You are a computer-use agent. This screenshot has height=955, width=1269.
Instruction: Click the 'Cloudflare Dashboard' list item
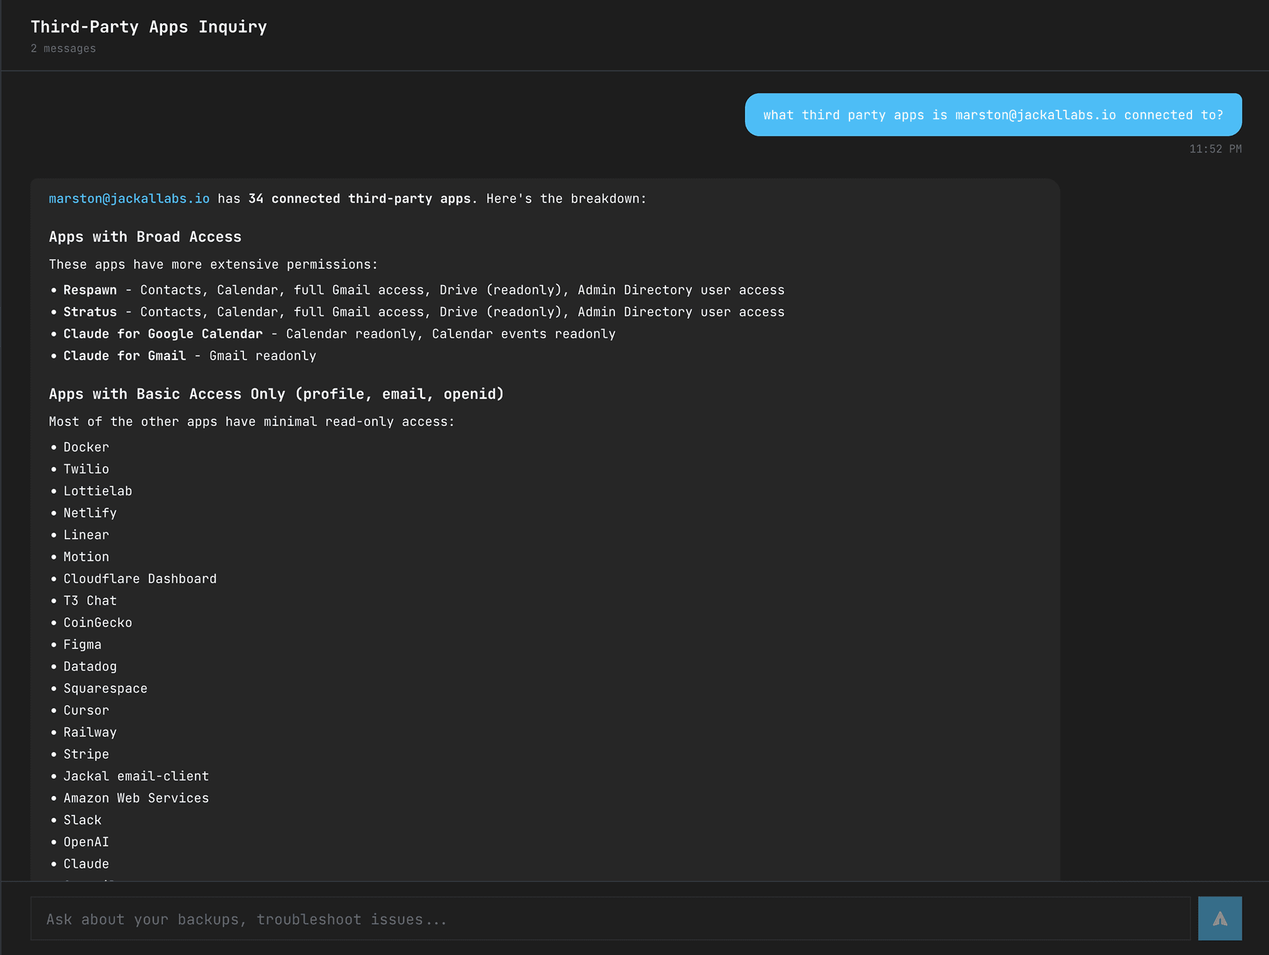click(139, 579)
